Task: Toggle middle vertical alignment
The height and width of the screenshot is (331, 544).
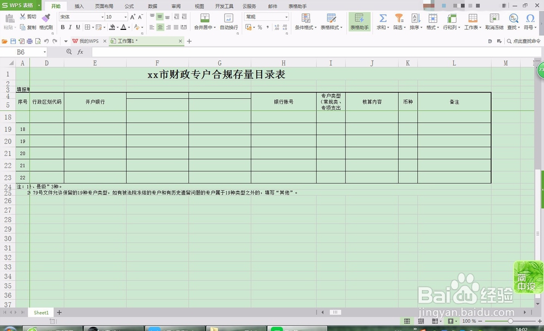Action: coord(160,16)
